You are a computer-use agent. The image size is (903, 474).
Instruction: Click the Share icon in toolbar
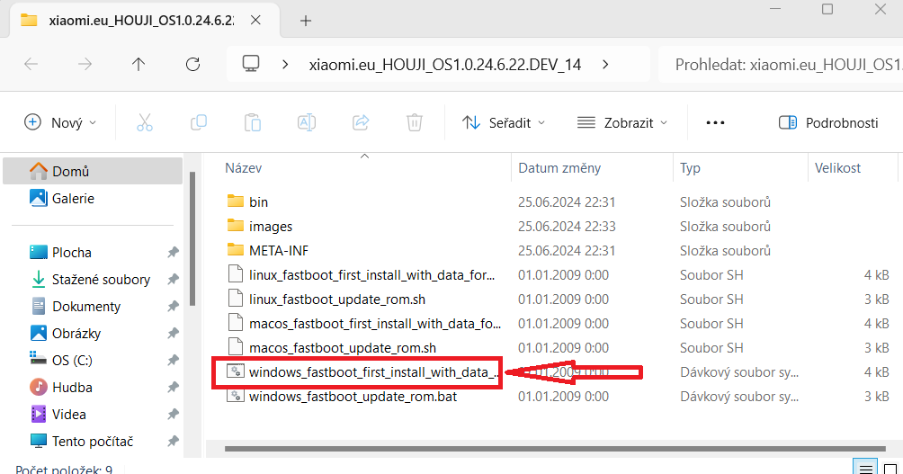pyautogui.click(x=361, y=122)
